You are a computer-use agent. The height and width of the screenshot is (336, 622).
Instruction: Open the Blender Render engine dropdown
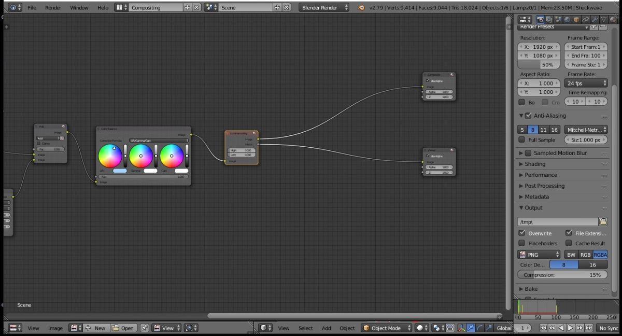pyautogui.click(x=324, y=7)
